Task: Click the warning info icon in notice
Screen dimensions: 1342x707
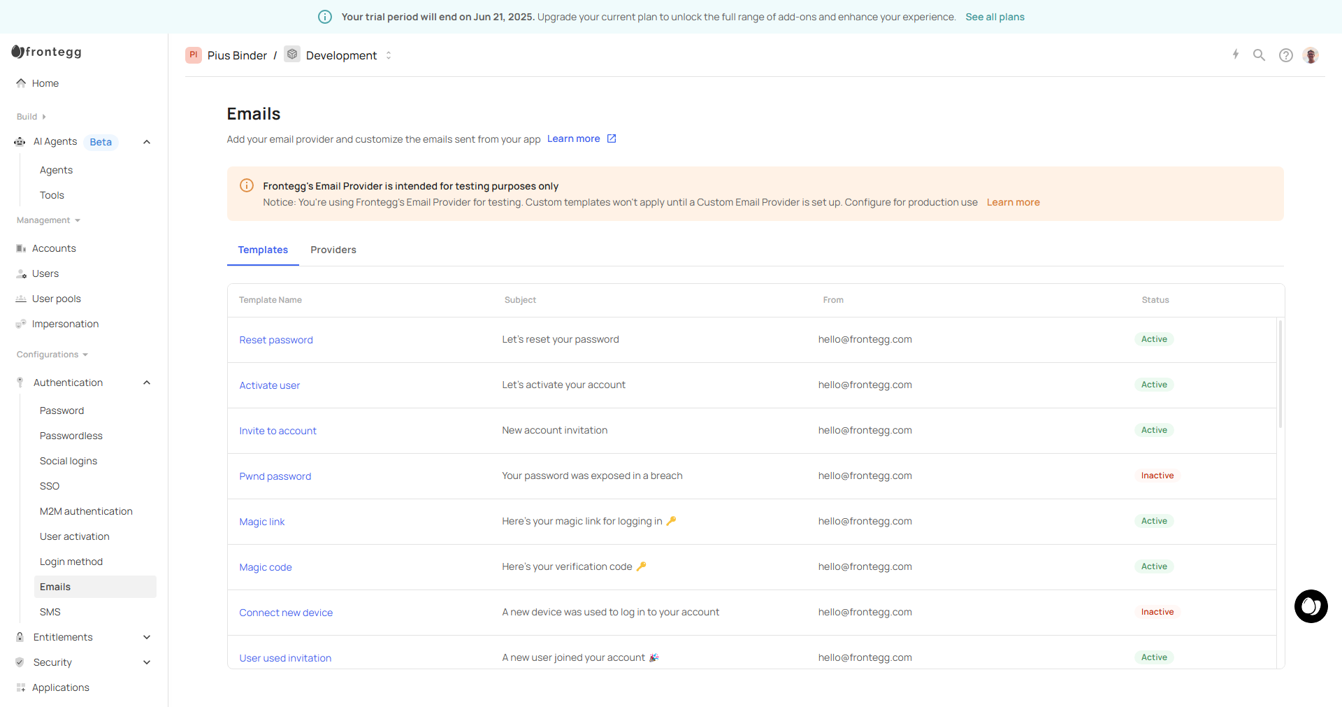Action: [247, 185]
